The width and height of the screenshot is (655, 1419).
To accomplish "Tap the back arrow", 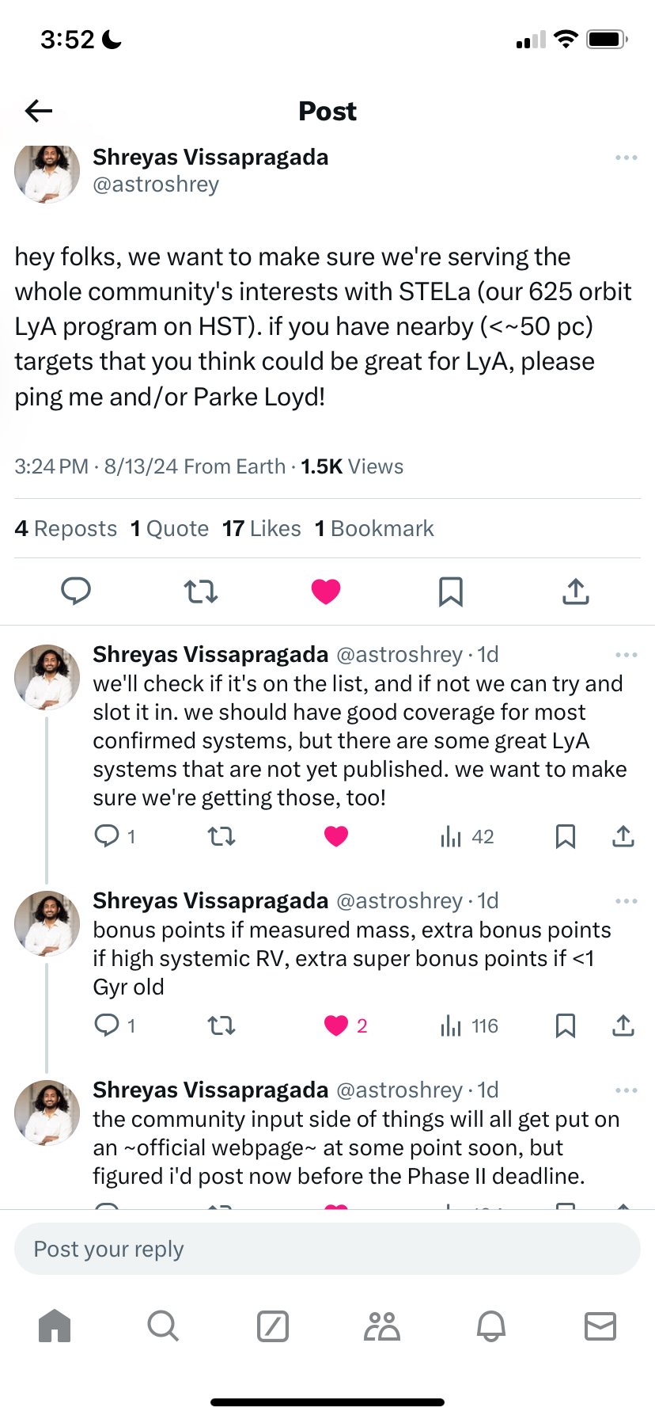I will [38, 111].
